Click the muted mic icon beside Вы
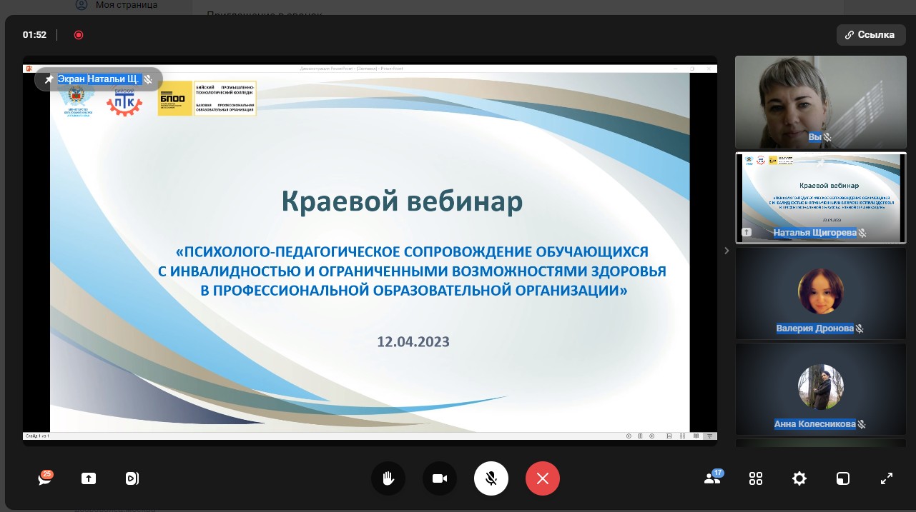 click(x=827, y=137)
